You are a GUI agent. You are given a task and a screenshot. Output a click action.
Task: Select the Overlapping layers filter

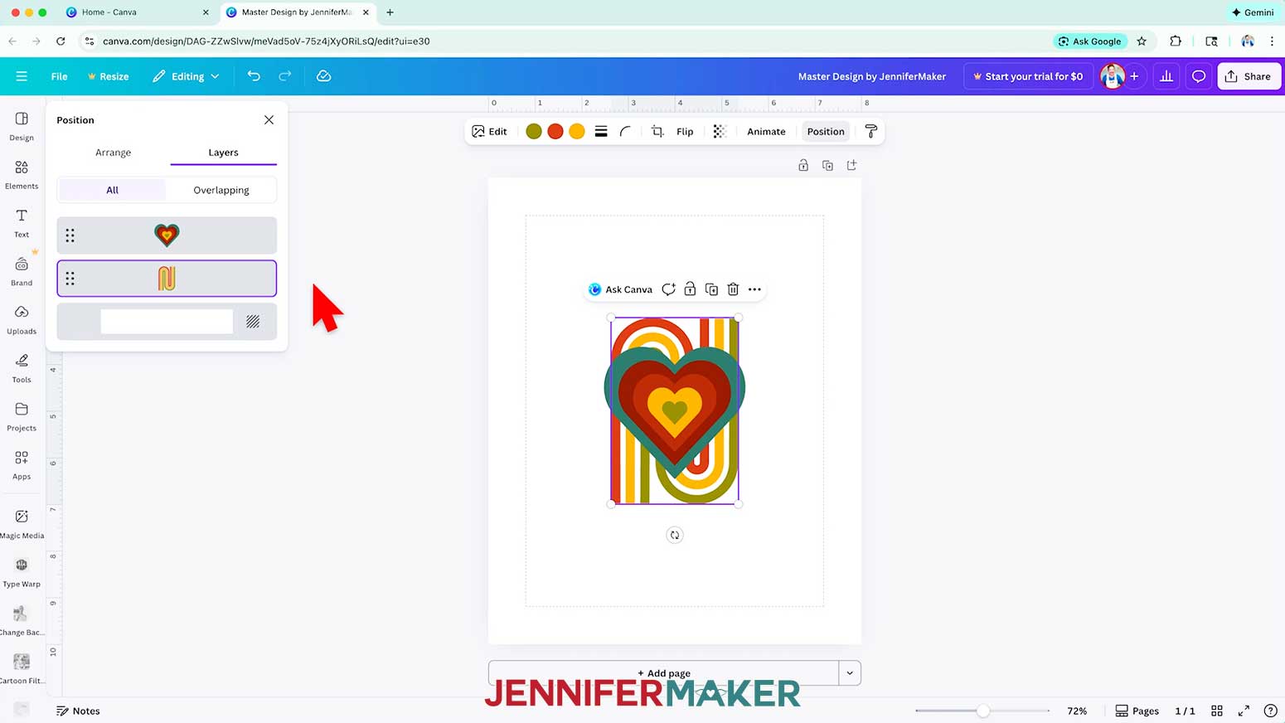(221, 190)
